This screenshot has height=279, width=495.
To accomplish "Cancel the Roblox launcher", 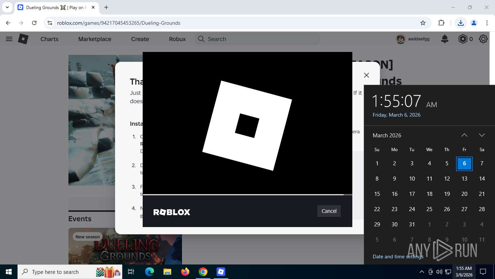I will [x=329, y=211].
